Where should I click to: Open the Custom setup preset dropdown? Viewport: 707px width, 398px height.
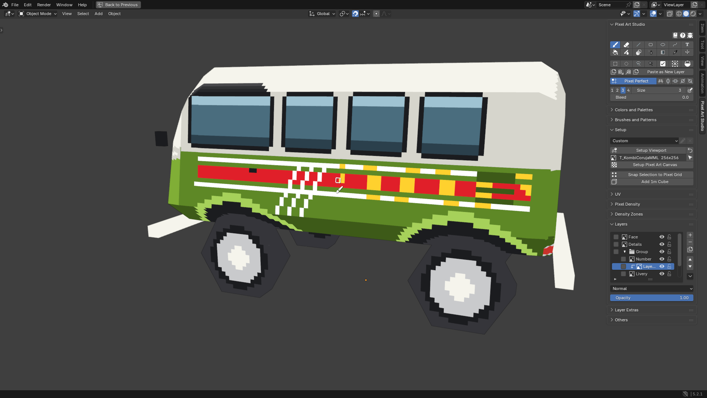(x=644, y=141)
